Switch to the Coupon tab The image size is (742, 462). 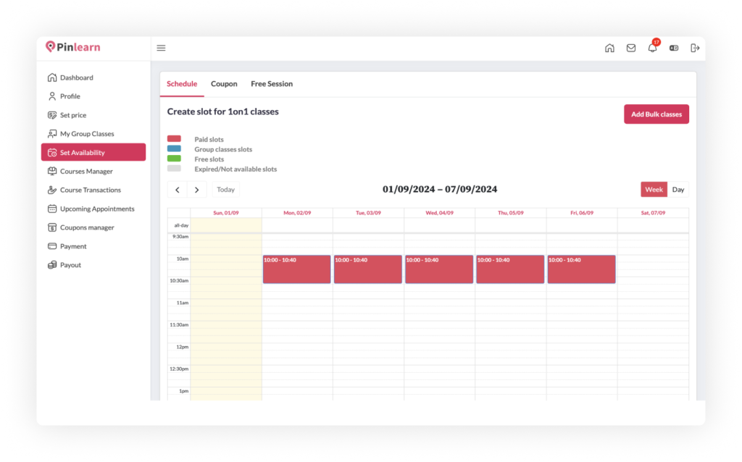224,83
